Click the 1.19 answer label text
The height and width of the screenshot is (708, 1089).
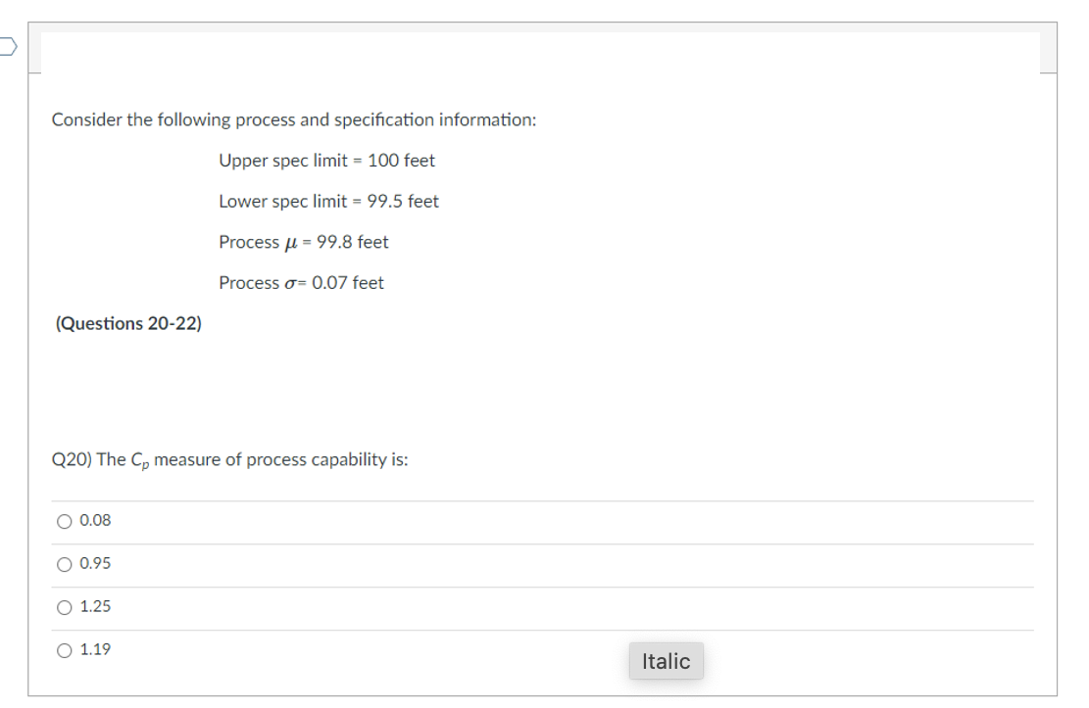(96, 649)
